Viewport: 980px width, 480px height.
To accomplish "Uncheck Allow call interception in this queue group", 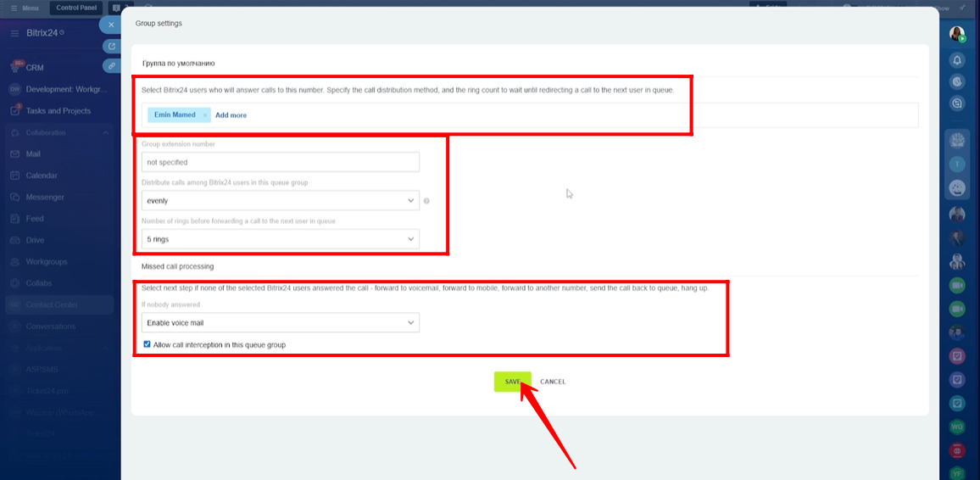I will tap(147, 345).
